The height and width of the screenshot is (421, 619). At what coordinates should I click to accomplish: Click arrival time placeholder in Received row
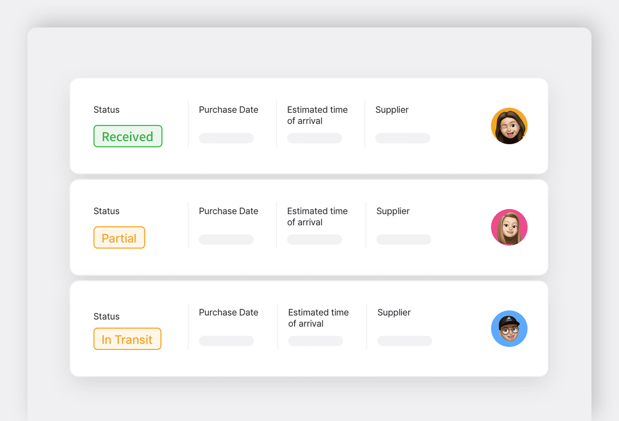[314, 138]
